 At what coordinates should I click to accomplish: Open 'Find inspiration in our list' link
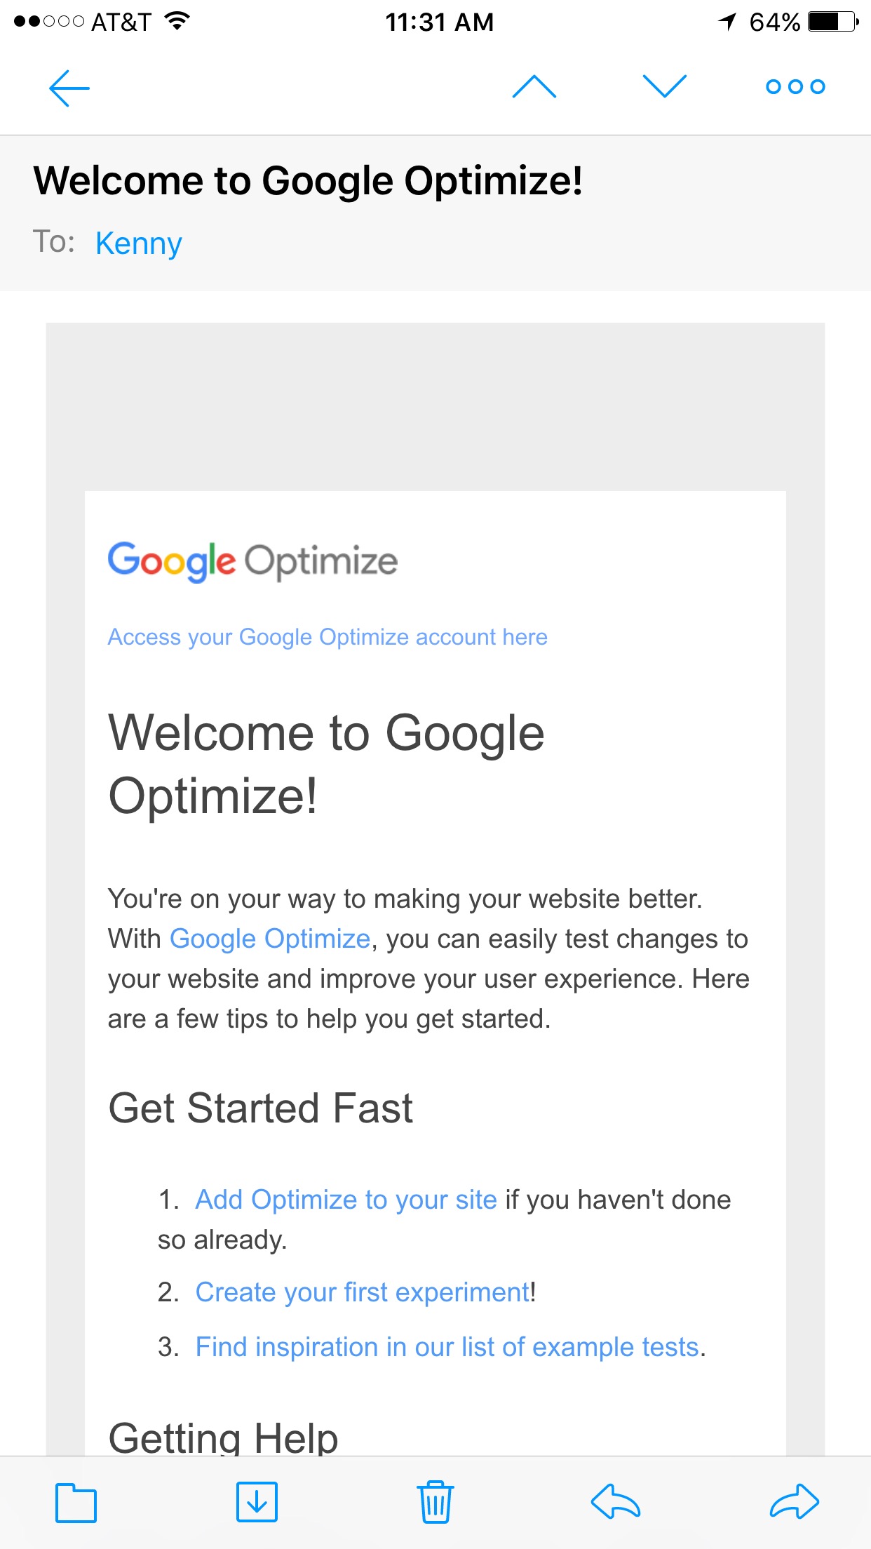coord(447,1347)
